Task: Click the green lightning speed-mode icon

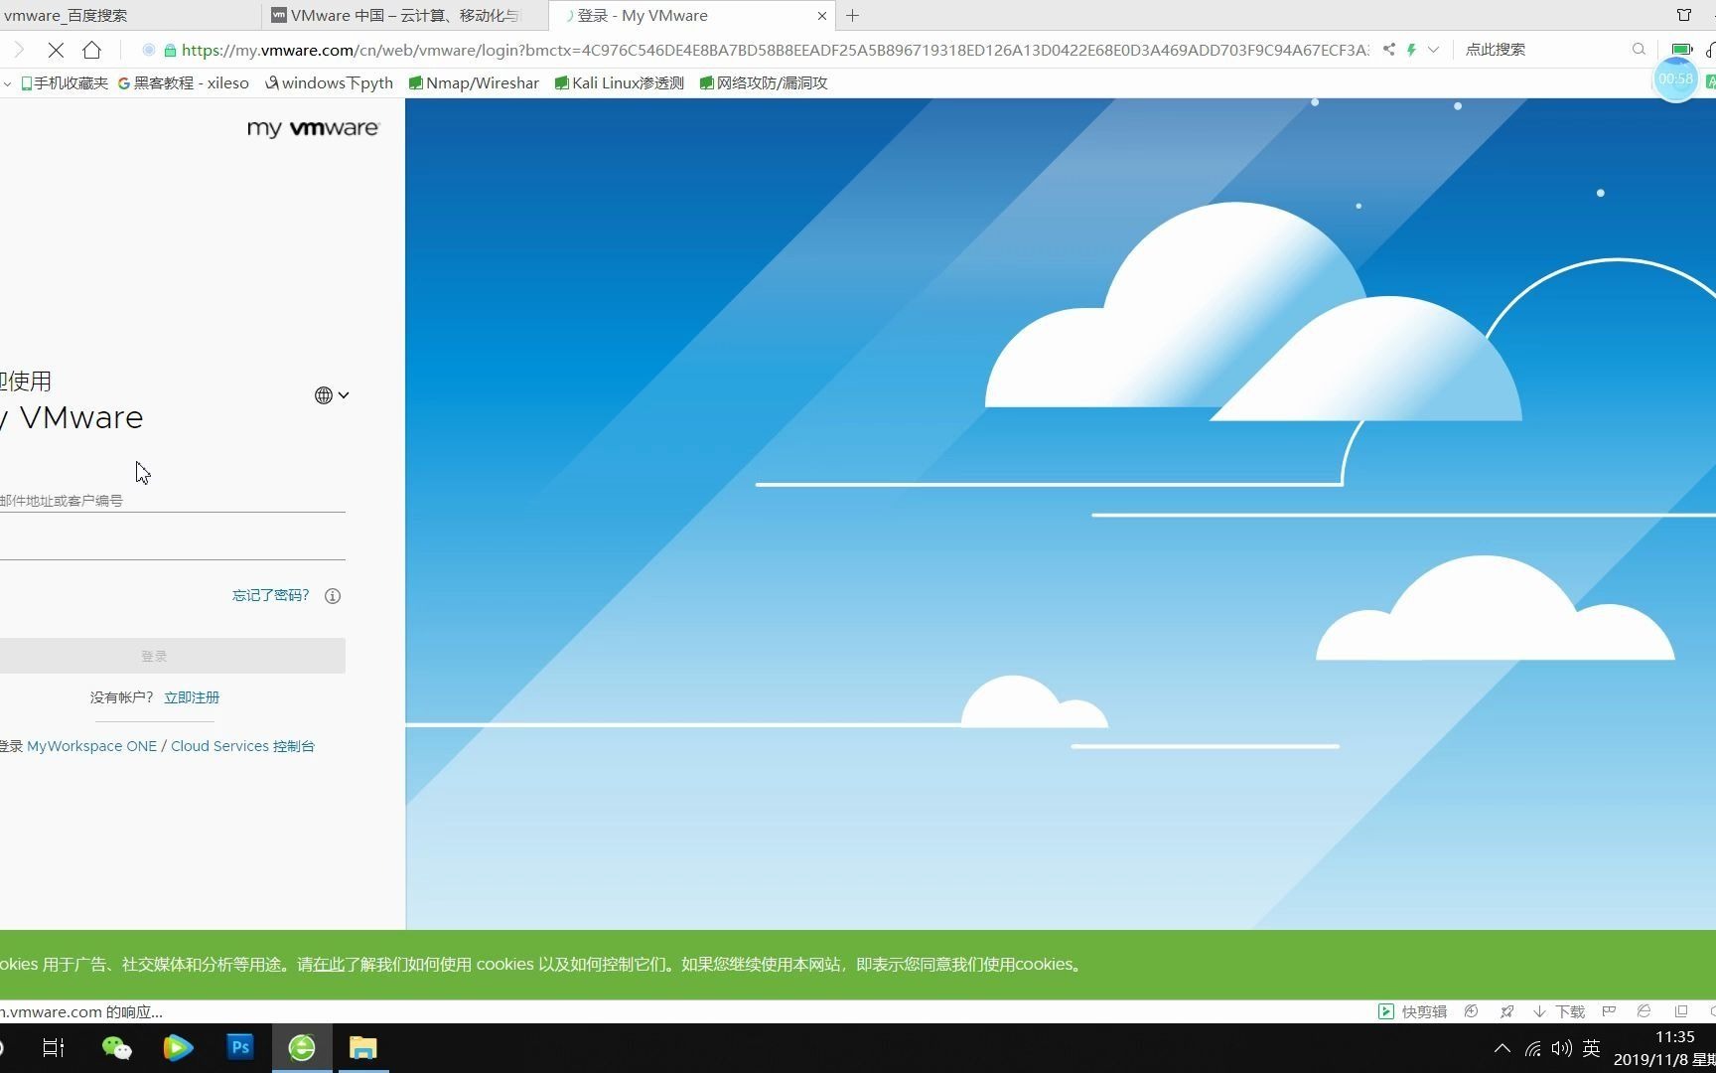Action: tap(1411, 50)
